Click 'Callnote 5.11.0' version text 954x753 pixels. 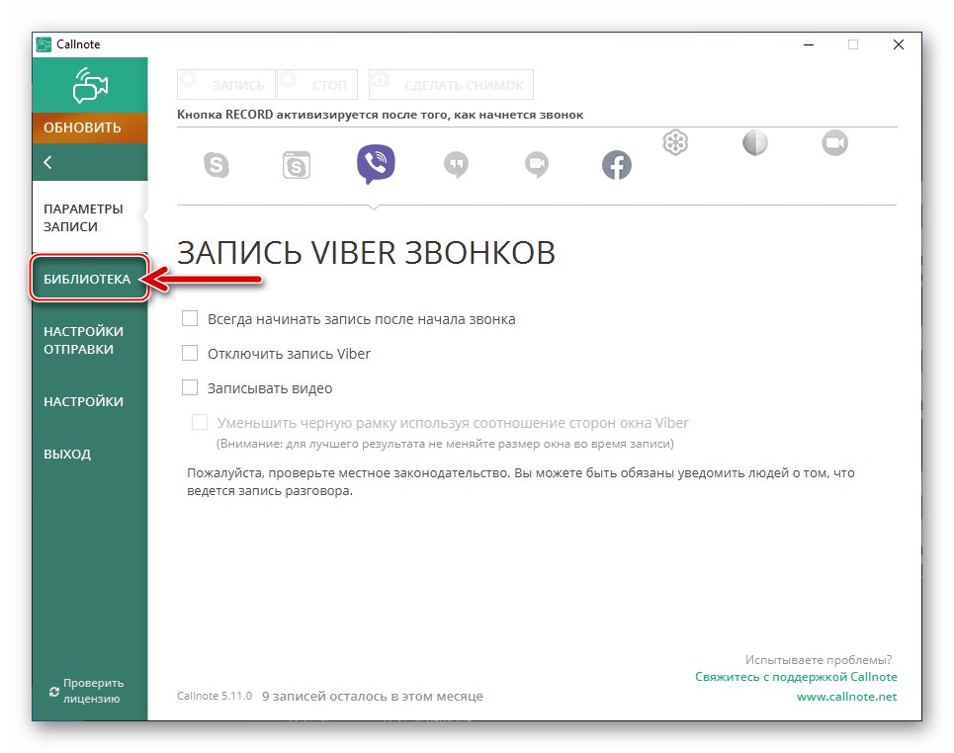215,696
